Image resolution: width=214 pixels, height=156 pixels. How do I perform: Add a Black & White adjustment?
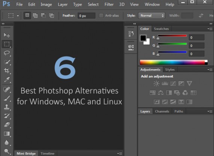(169, 93)
